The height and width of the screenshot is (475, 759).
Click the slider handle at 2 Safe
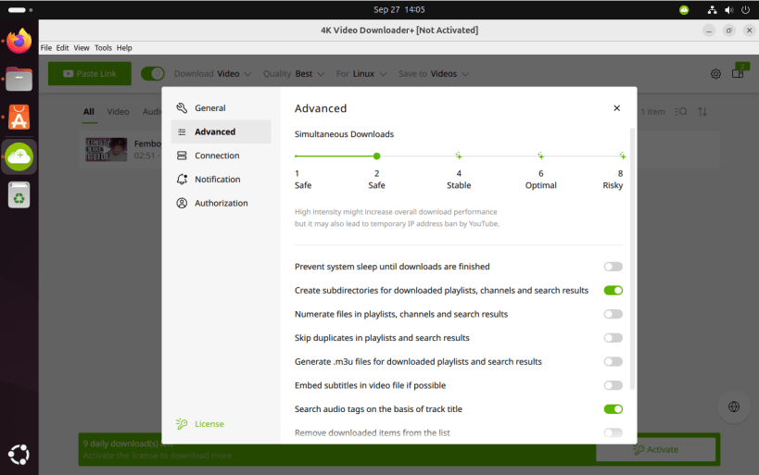point(376,156)
